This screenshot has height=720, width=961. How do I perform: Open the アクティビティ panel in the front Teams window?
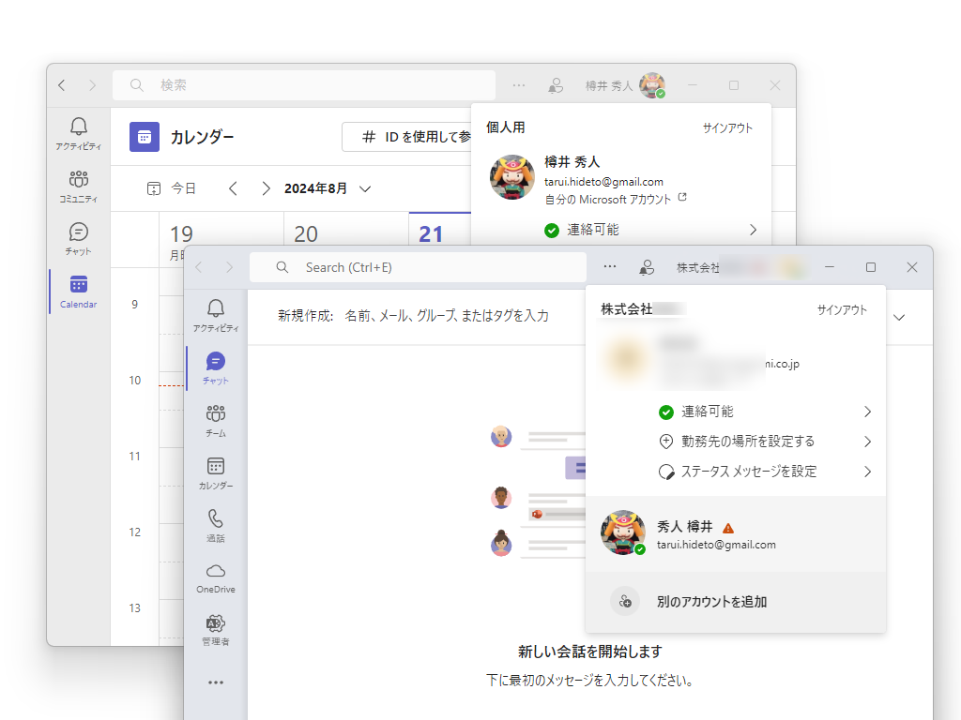215,315
